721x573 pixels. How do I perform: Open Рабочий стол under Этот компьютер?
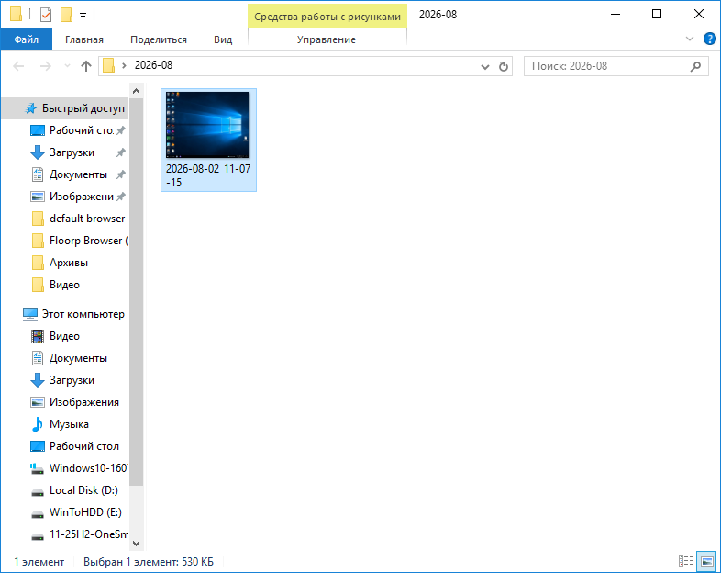[x=84, y=446]
